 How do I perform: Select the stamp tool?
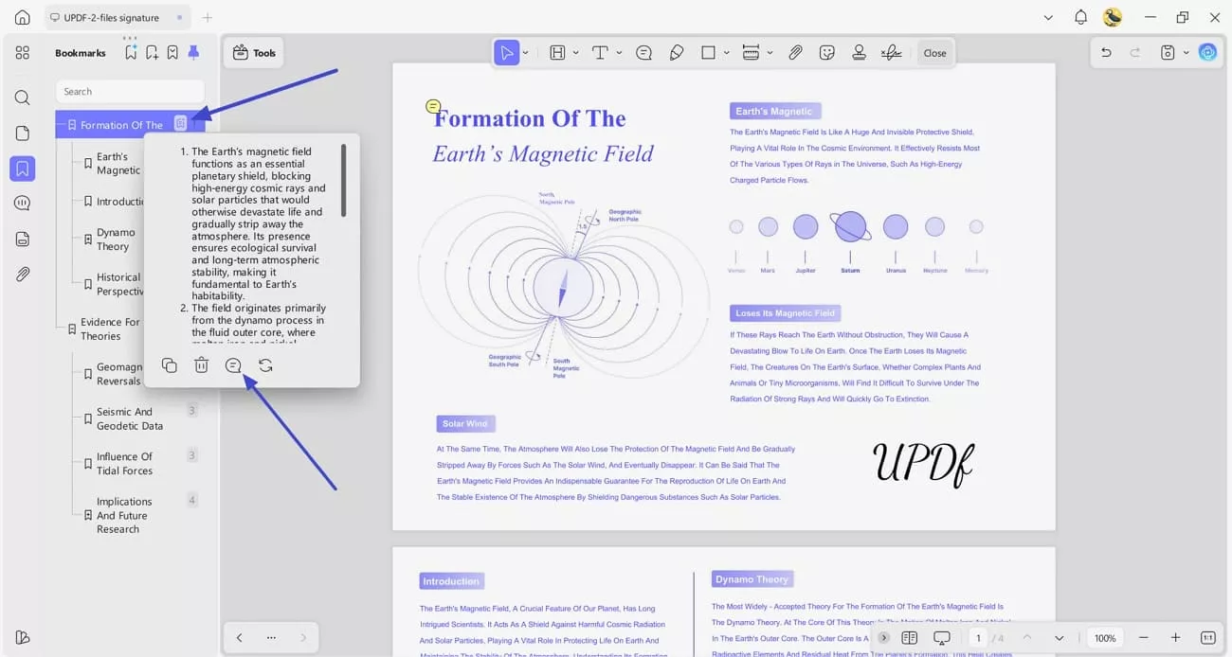tap(859, 53)
